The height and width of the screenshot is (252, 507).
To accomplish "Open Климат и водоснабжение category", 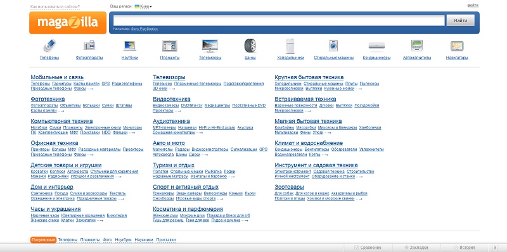I will tap(309, 143).
